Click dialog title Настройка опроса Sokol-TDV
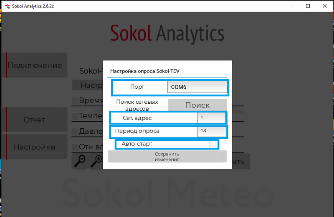 pyautogui.click(x=145, y=71)
